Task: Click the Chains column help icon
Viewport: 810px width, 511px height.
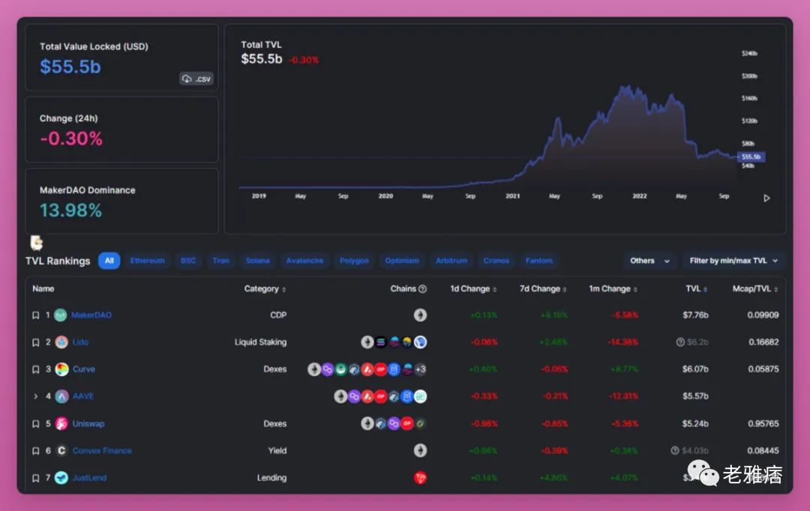Action: coord(422,289)
